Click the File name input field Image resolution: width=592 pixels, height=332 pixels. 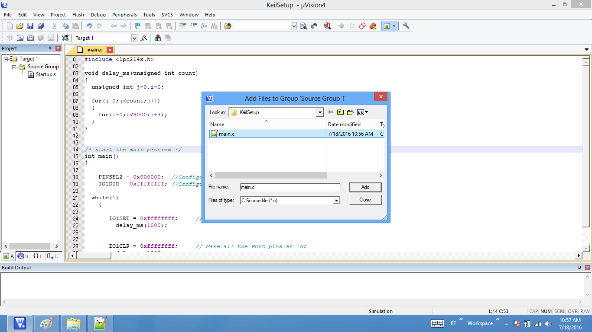290,187
